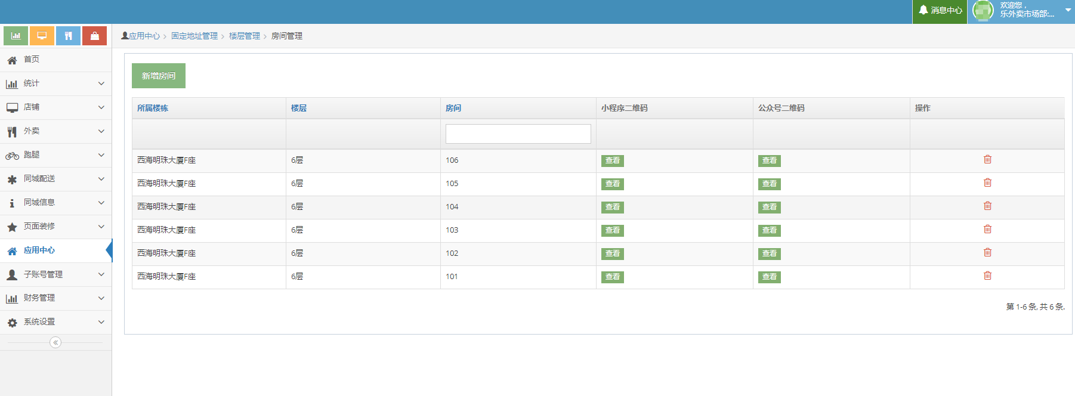Click the orange monitor shortcut icon
The image size is (1075, 396).
click(x=42, y=36)
